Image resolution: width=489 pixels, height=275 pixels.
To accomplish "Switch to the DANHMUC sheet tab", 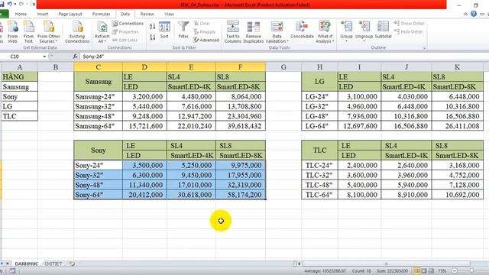I will tap(26, 264).
